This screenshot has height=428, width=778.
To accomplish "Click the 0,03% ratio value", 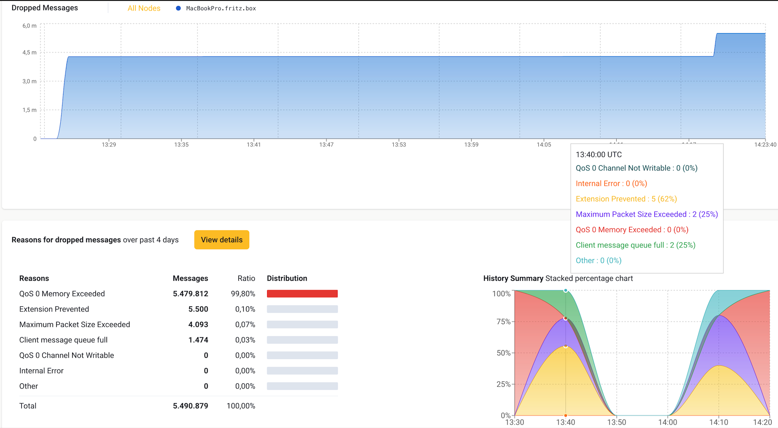I will pos(245,340).
